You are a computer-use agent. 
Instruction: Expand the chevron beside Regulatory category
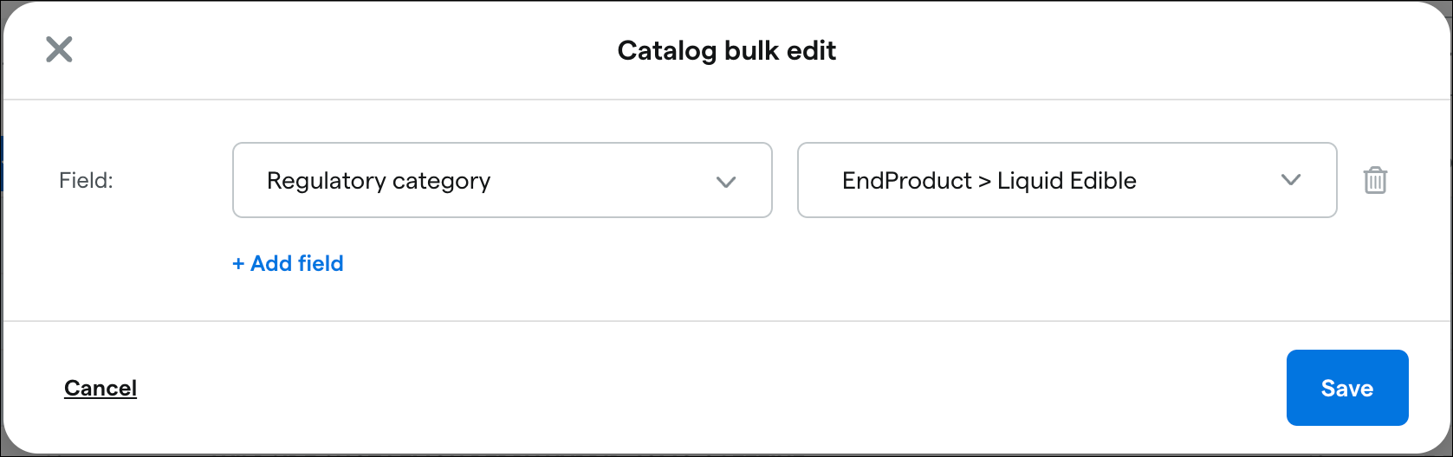(x=726, y=181)
